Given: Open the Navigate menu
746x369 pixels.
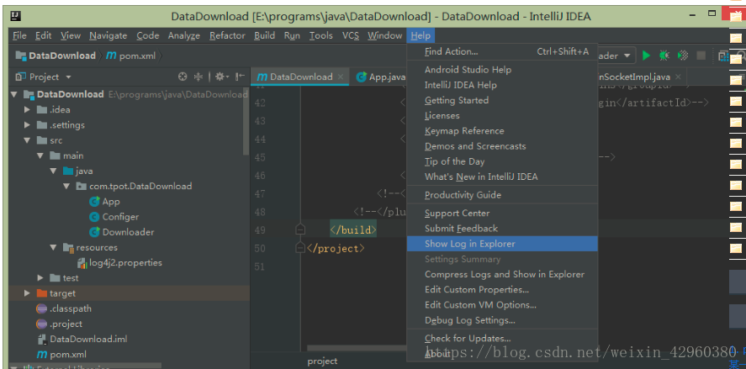Looking at the screenshot, I should pos(108,35).
